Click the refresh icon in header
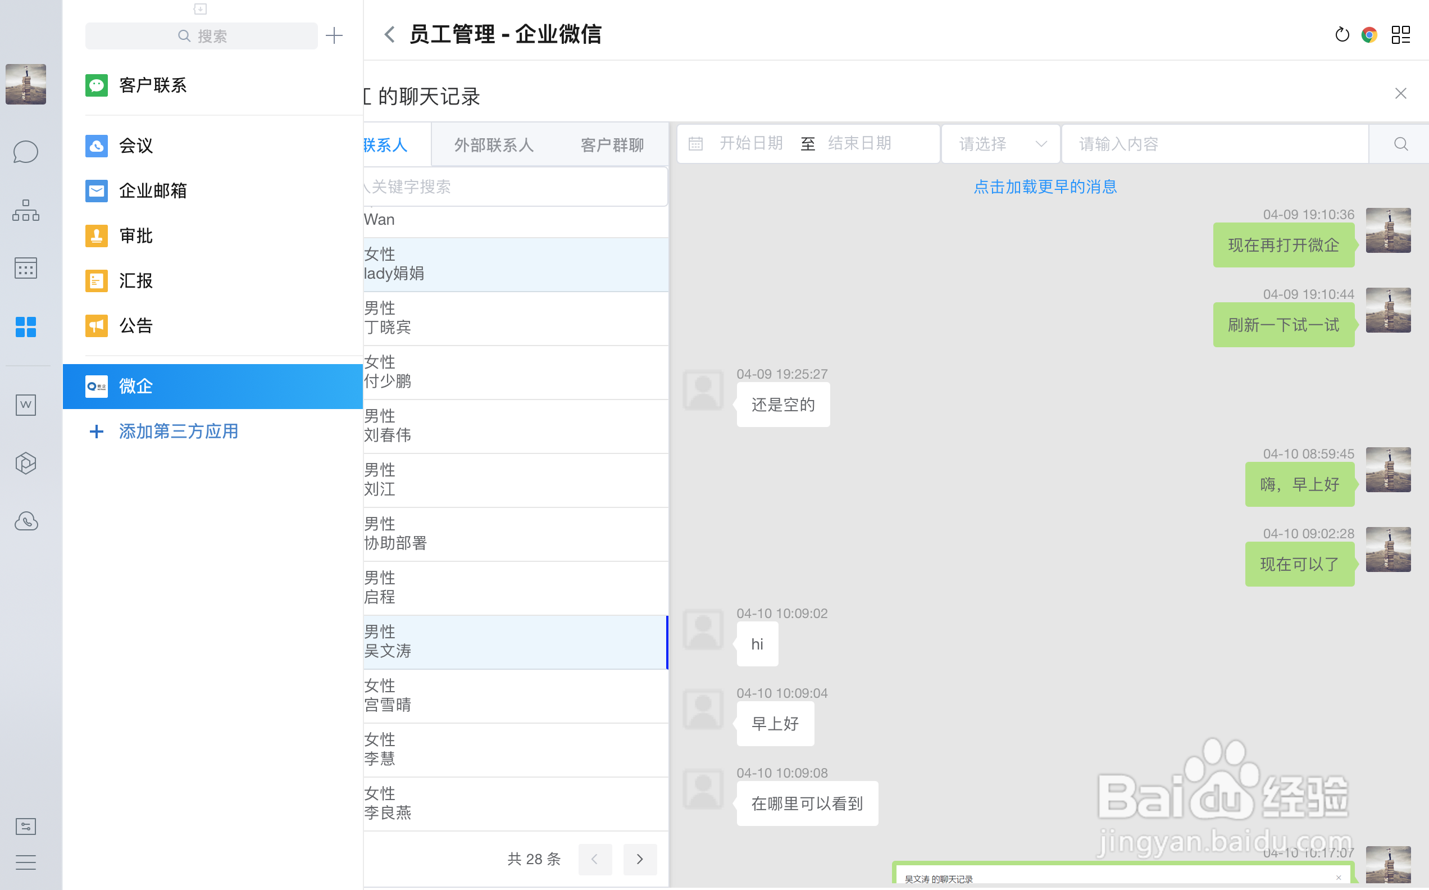1429x890 pixels. [x=1342, y=35]
